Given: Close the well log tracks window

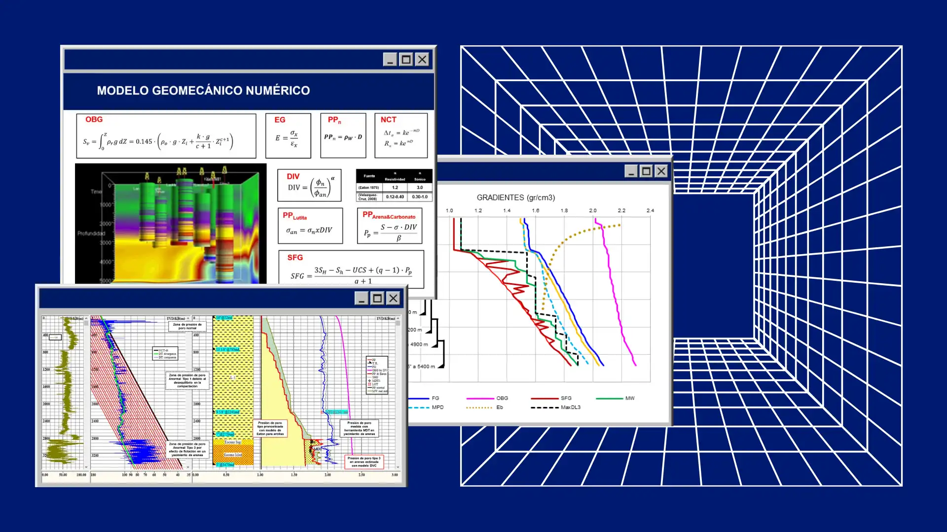Looking at the screenshot, I should pos(393,298).
